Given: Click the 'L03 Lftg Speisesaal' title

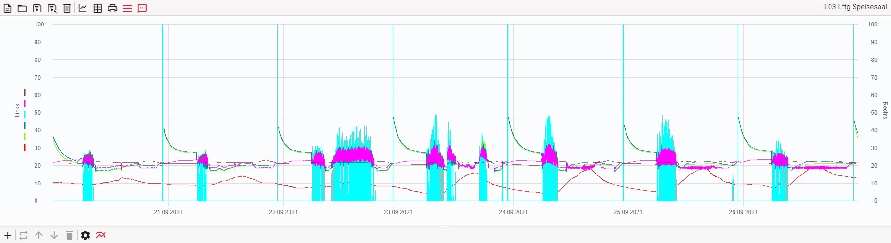Looking at the screenshot, I should click(855, 7).
